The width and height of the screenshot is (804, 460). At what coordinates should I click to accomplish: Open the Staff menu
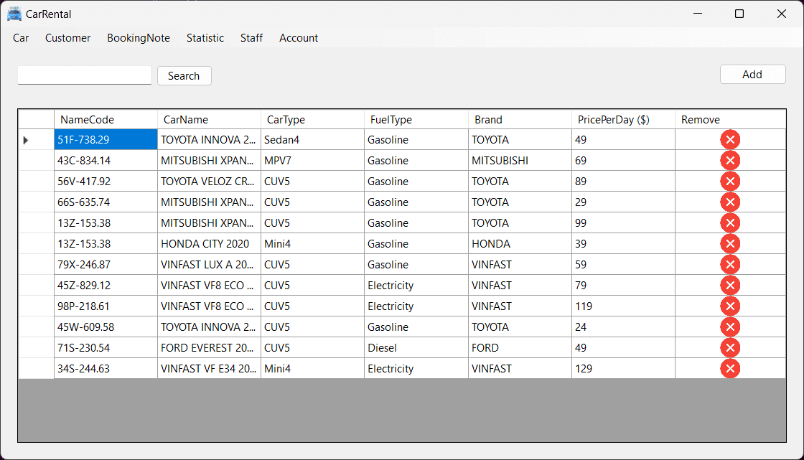(x=251, y=38)
